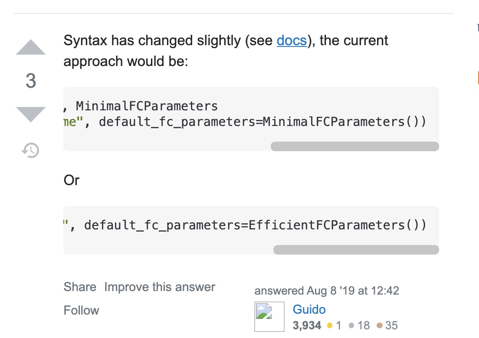Screen dimensions: 479x338
Task: Click Guido's profile avatar image
Action: (x=269, y=317)
